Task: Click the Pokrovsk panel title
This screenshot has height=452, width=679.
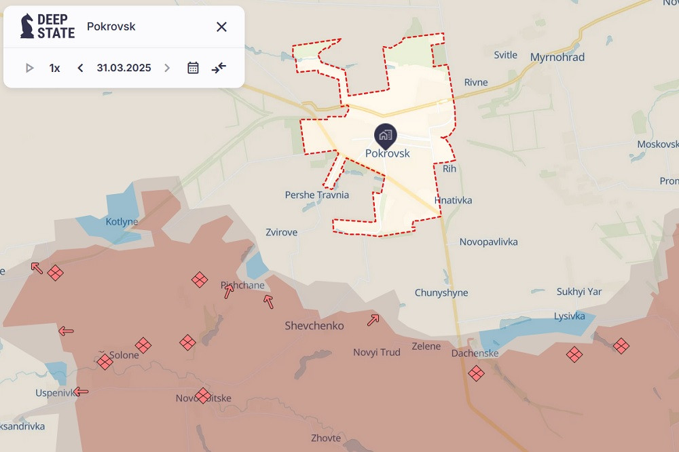Action: [x=111, y=27]
